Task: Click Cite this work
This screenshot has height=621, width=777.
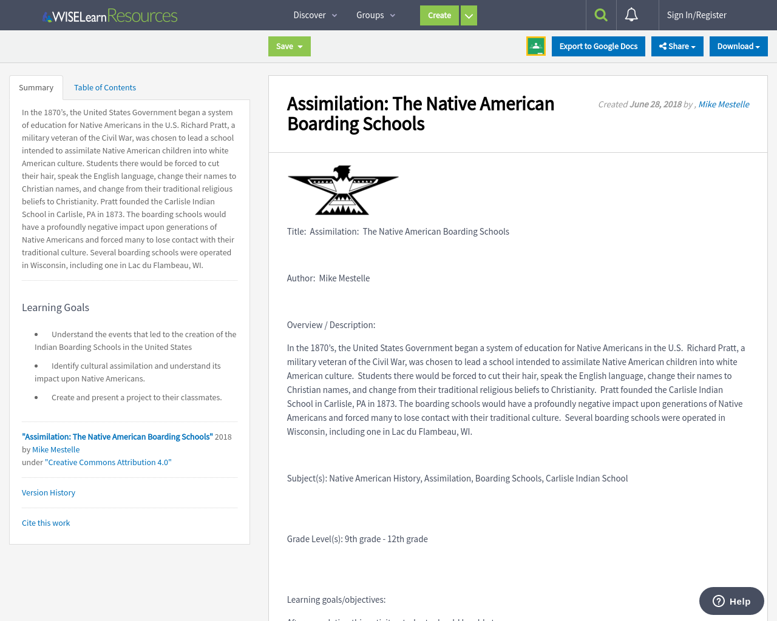Action: coord(46,522)
